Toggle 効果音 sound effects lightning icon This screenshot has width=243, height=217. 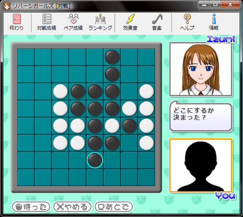tap(131, 19)
